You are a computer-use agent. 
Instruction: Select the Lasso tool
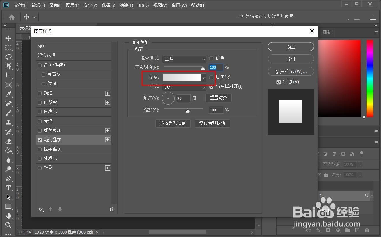tap(8, 57)
